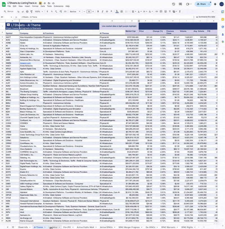
Task: Open the all sheets list
Action: tap(13, 227)
